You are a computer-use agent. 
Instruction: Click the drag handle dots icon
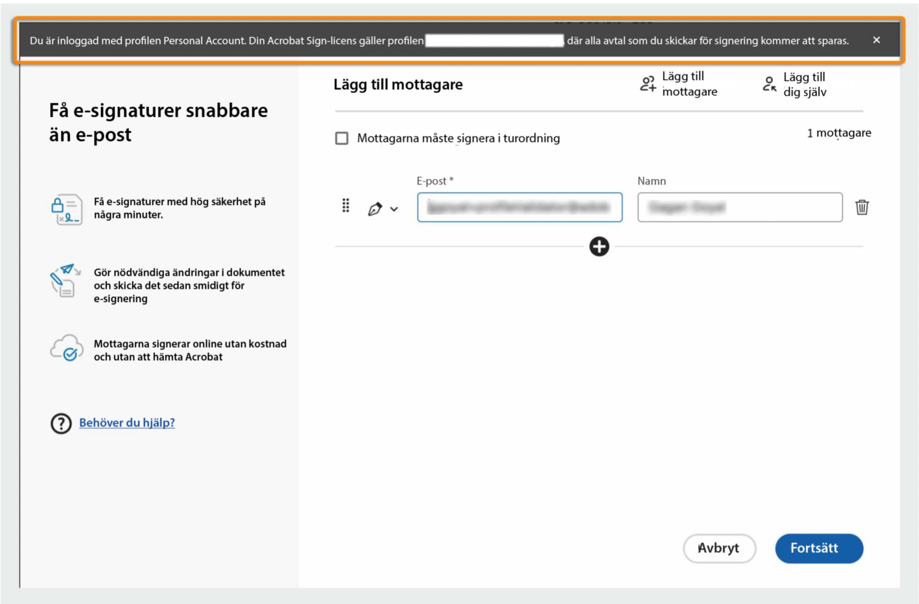point(346,206)
